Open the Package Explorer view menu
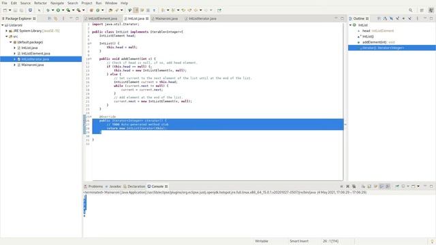Viewport: 436px width, 245px height. [x=63, y=18]
